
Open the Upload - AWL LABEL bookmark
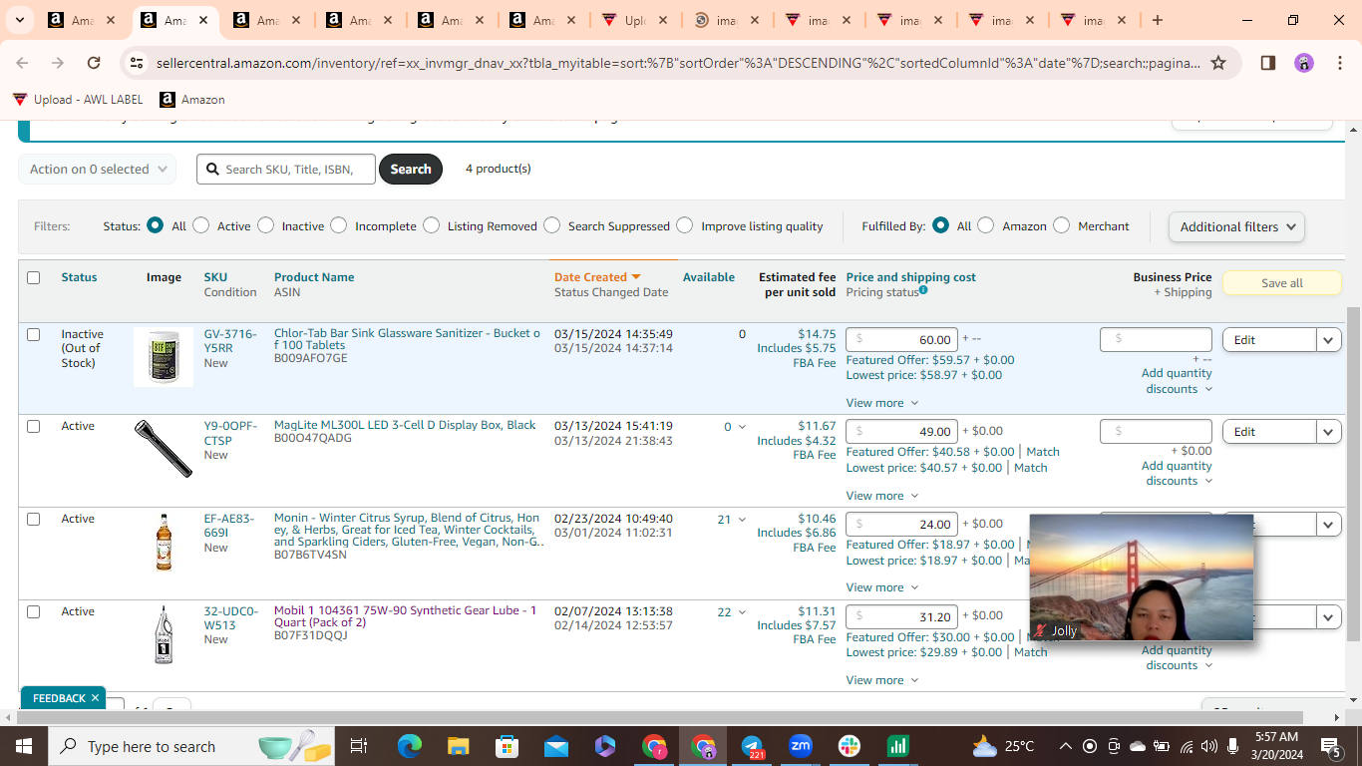(x=78, y=100)
